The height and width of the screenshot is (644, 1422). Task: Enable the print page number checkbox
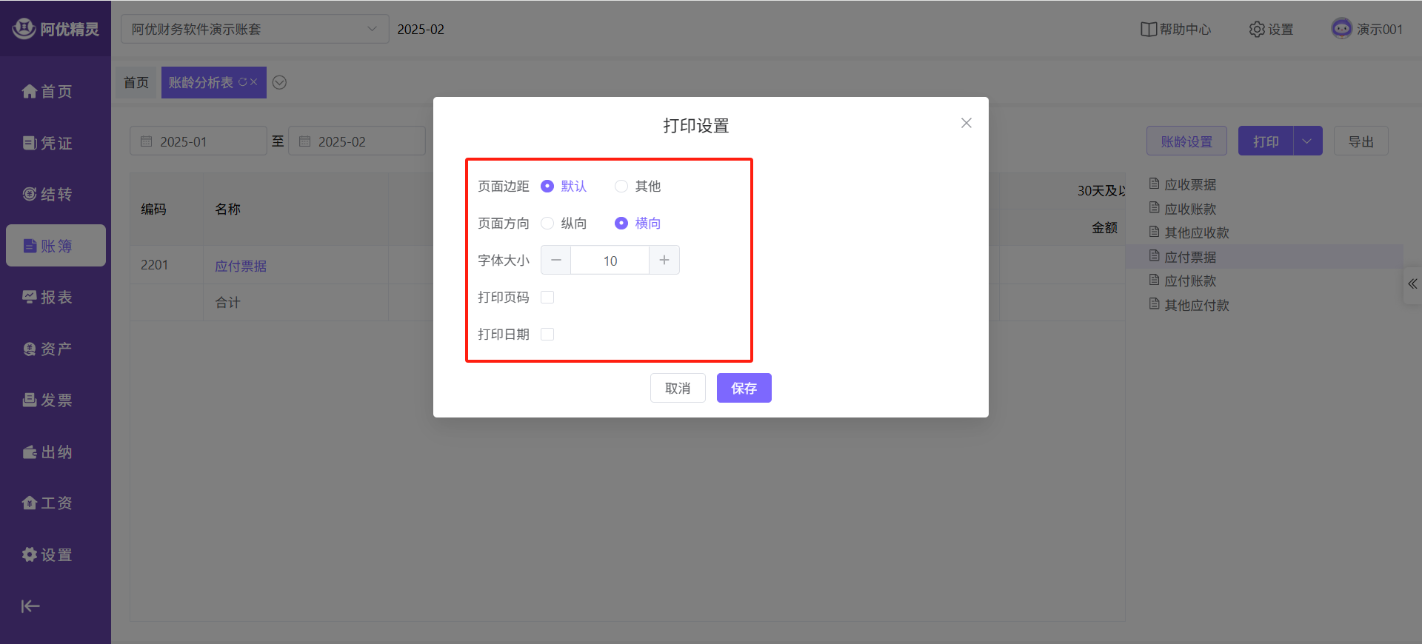547,298
